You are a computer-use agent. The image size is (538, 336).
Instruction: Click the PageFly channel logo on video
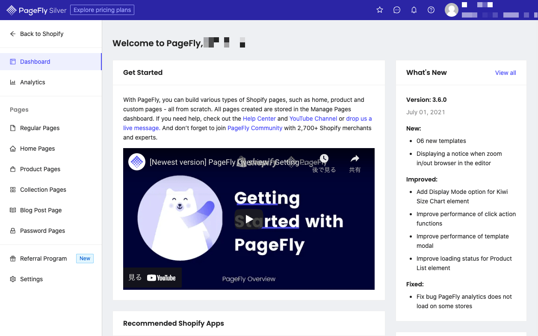click(x=137, y=162)
